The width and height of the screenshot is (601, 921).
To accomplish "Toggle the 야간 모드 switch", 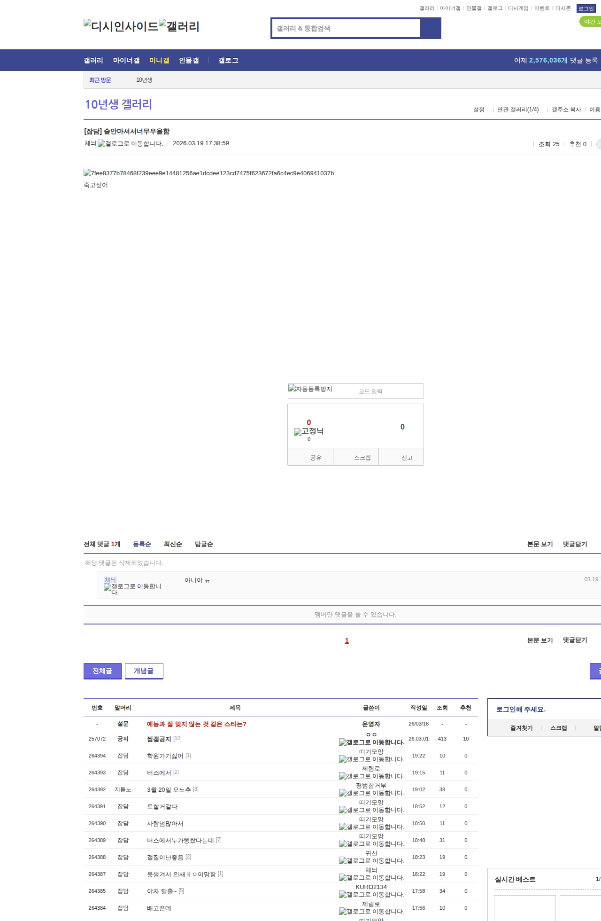I will (591, 22).
